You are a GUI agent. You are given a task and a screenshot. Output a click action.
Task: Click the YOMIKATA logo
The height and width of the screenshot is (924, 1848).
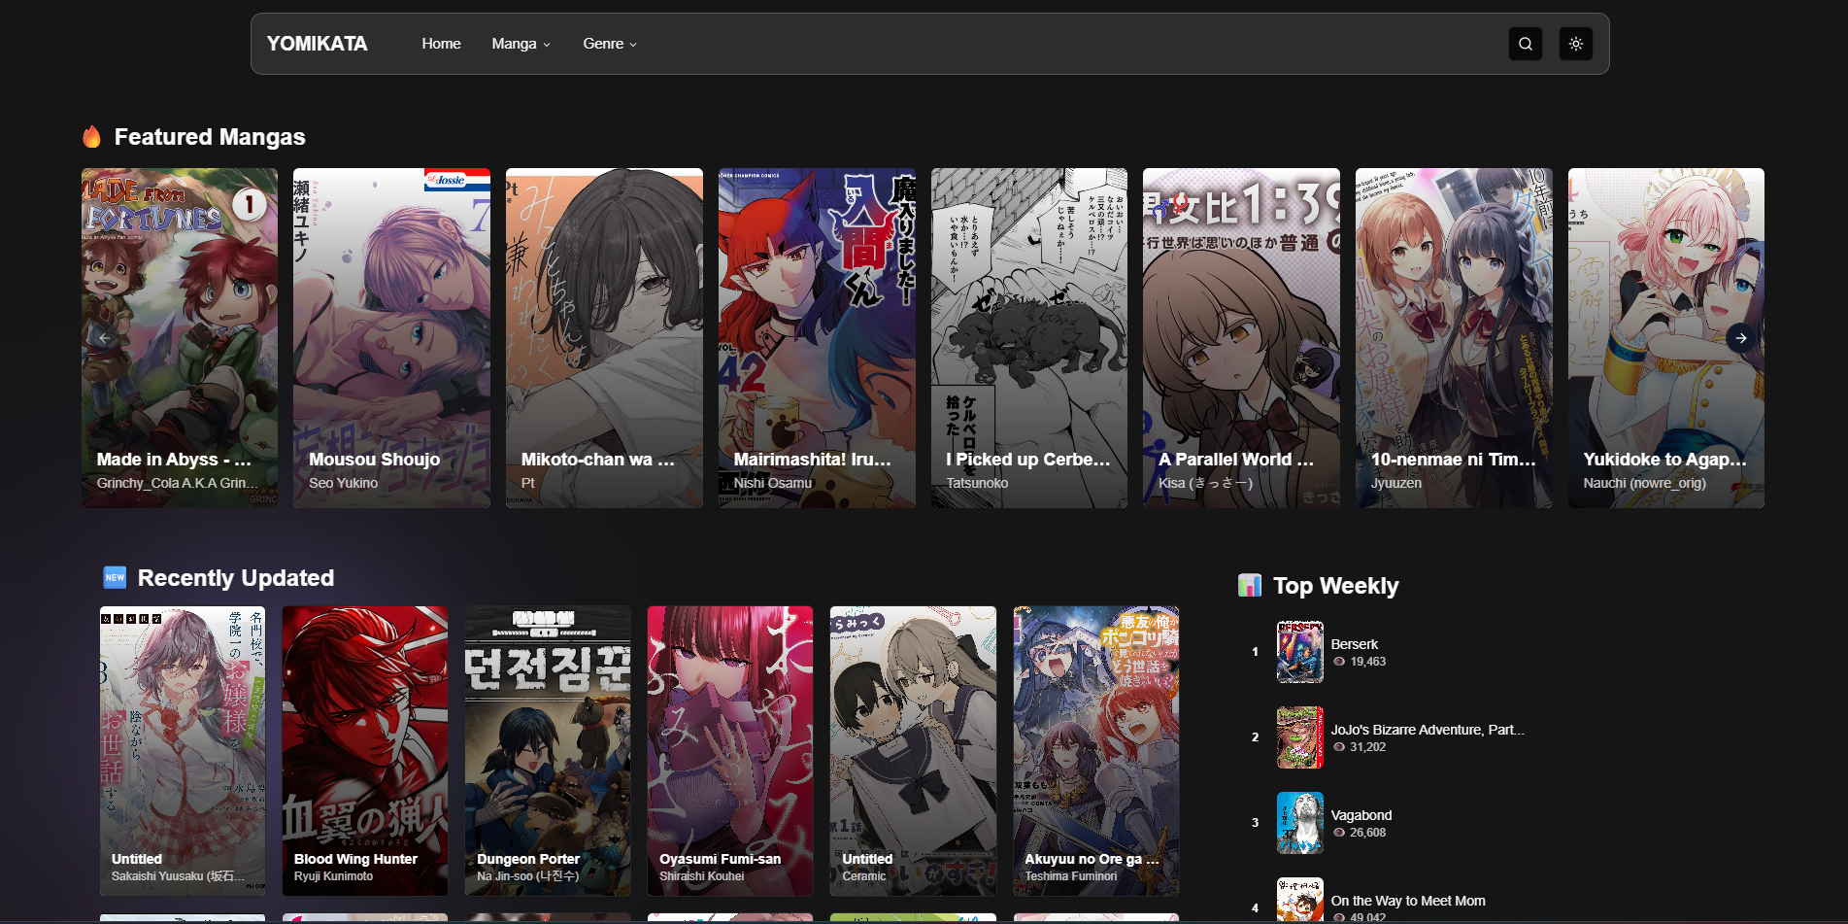point(317,44)
